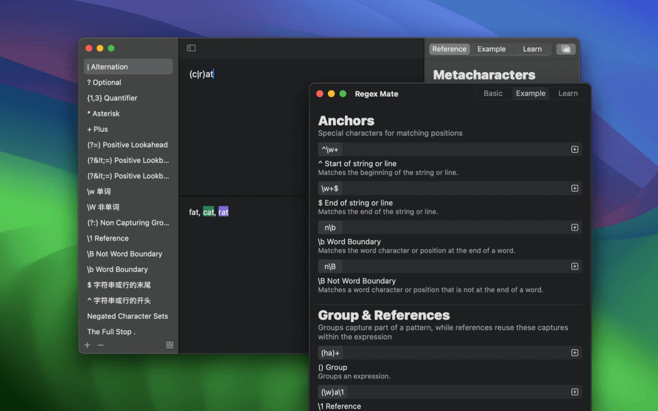Image resolution: width=658 pixels, height=411 pixels.
Task: Click the highlighted 'cat' match in test text
Action: [x=208, y=212]
